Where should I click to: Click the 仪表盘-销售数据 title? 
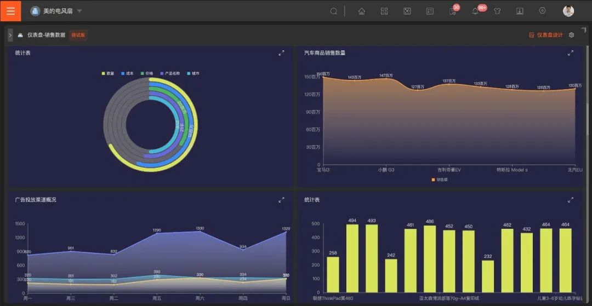pyautogui.click(x=46, y=35)
